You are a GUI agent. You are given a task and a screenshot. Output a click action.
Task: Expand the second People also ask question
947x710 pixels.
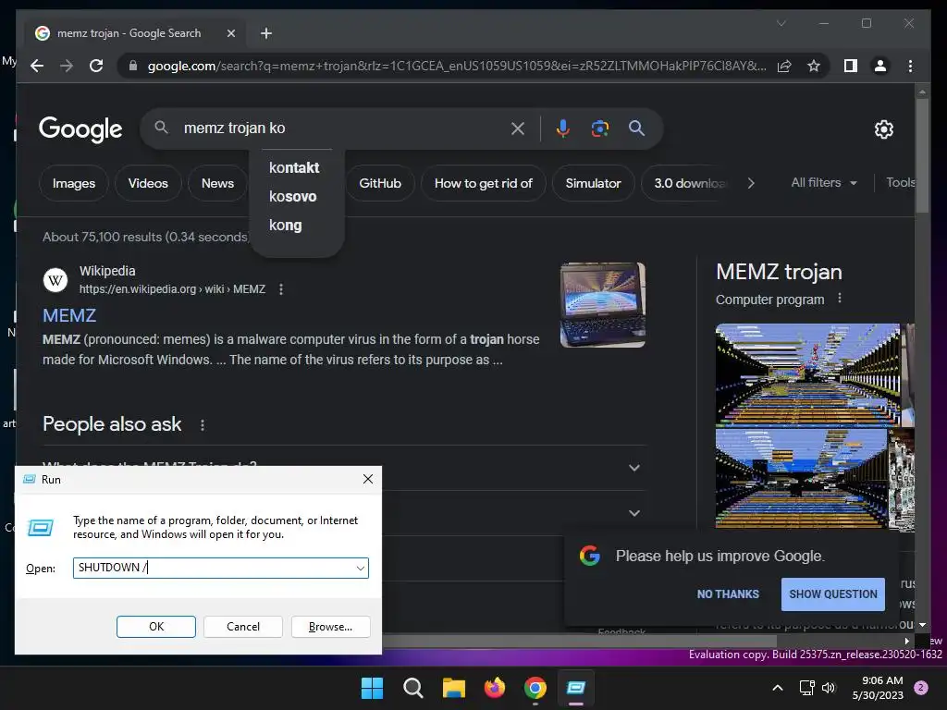634,513
